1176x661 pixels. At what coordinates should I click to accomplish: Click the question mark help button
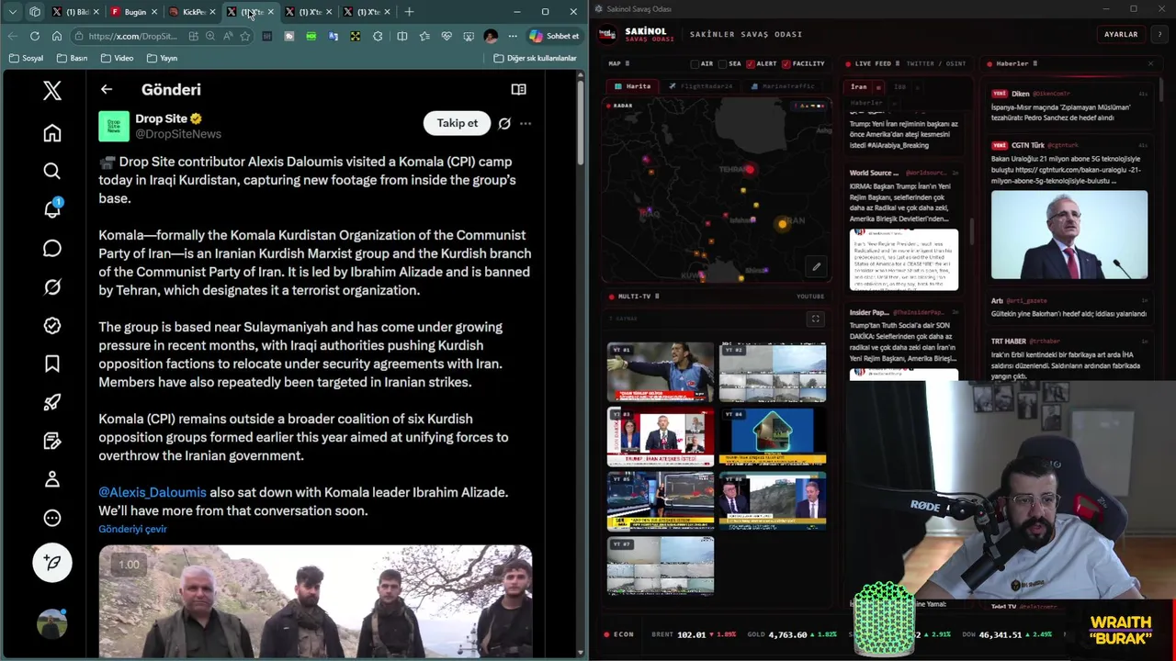pyautogui.click(x=1159, y=34)
